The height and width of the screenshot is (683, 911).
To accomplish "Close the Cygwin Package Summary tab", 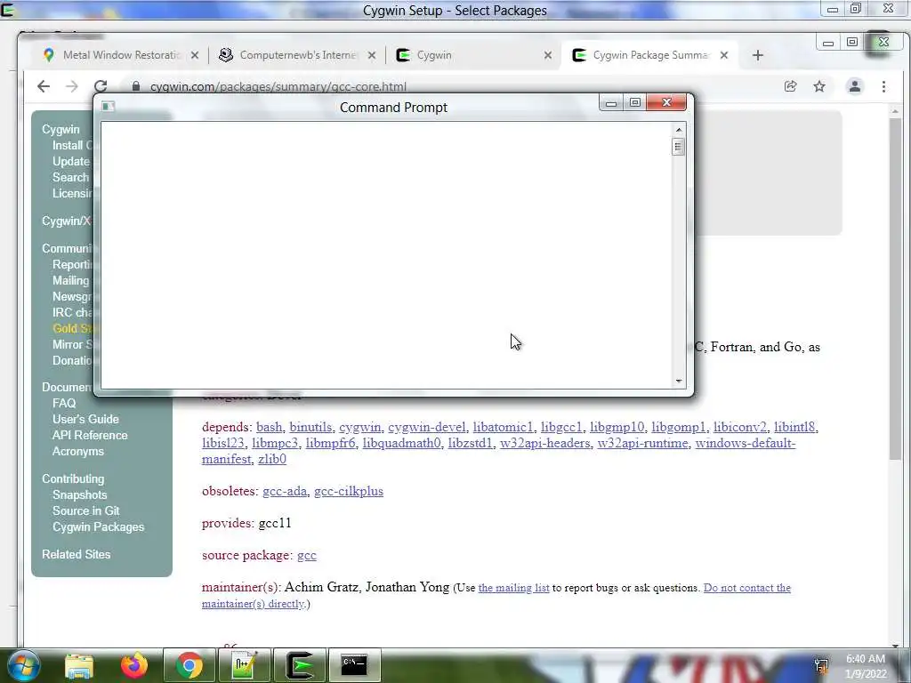I will pos(724,55).
